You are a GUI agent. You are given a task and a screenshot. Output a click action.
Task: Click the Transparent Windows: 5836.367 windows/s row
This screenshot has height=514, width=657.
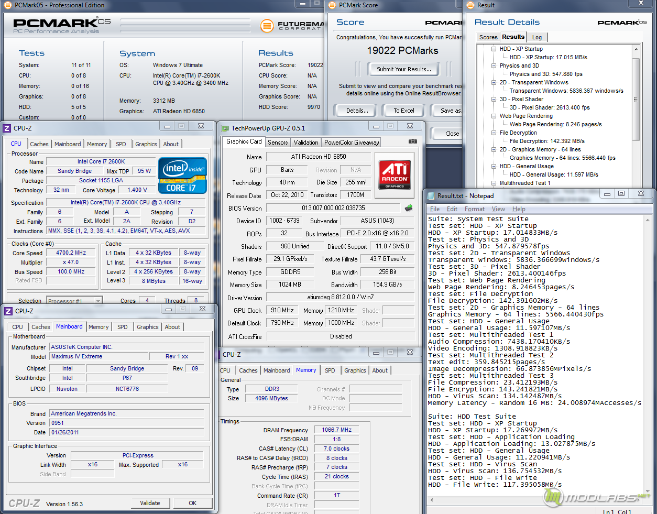point(566,91)
